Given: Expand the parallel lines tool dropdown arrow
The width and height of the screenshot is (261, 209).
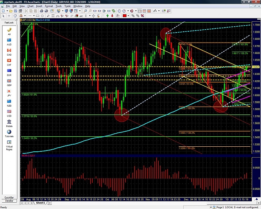Looking at the screenshot, I should 89,15.
